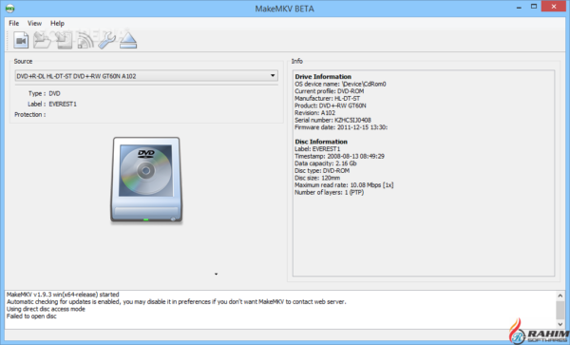Click the 'Serial number' line
The width and height of the screenshot is (570, 345).
[x=332, y=120]
